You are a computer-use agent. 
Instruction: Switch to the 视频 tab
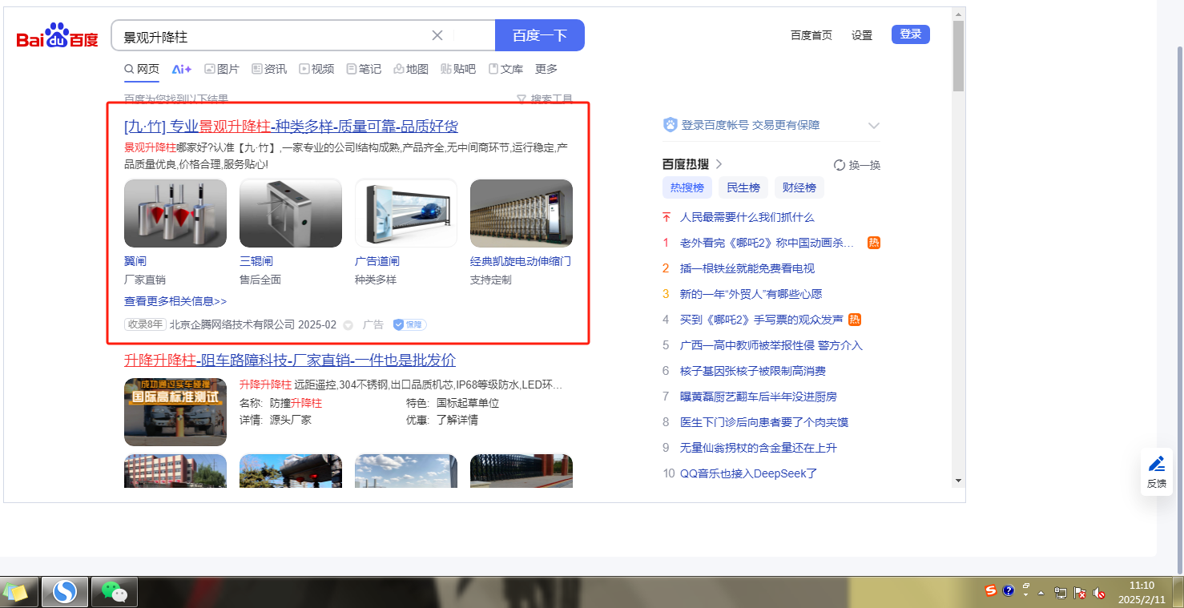[x=316, y=69]
